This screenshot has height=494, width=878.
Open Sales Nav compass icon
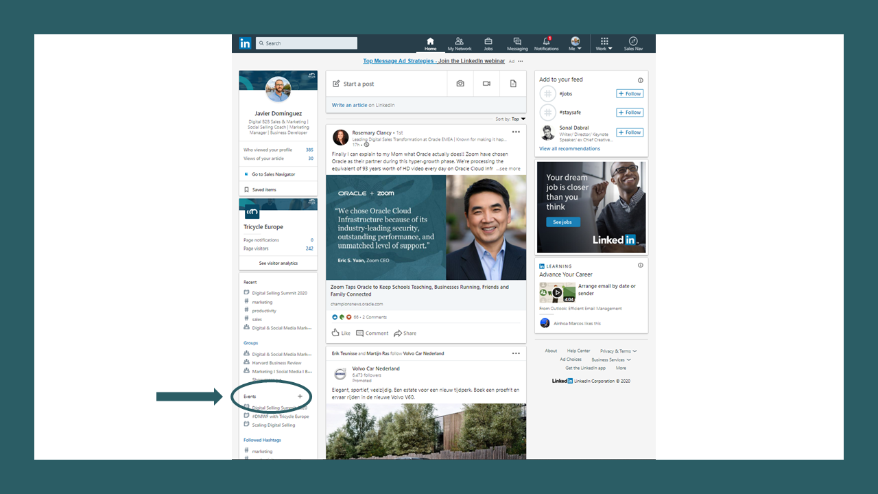click(633, 44)
